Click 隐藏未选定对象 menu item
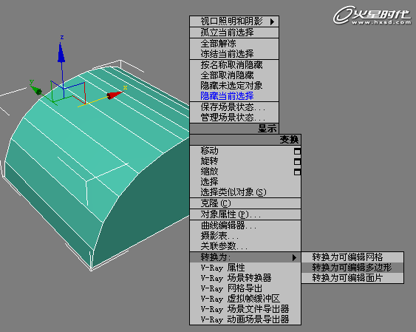 tap(234, 86)
